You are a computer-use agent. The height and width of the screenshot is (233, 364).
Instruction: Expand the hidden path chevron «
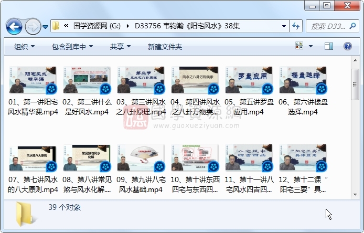pyautogui.click(x=66, y=26)
